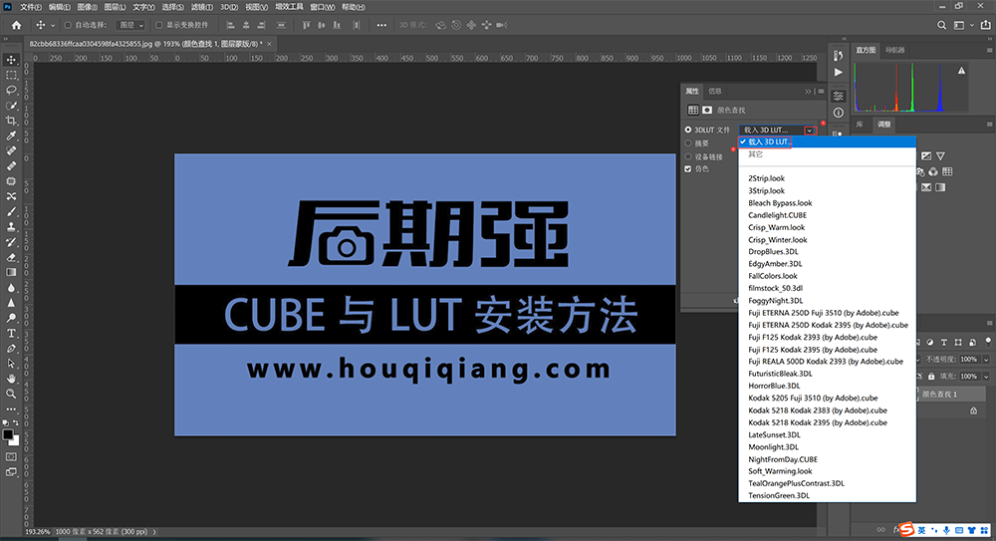Enable the 自动选择 checkbox

tap(68, 26)
